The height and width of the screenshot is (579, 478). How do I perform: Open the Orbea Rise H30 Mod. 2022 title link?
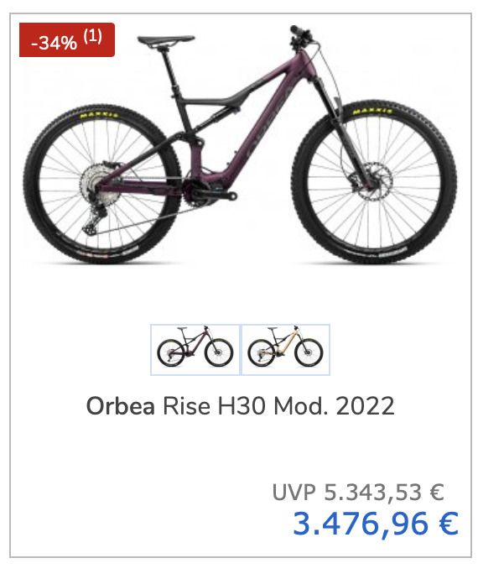pos(241,406)
